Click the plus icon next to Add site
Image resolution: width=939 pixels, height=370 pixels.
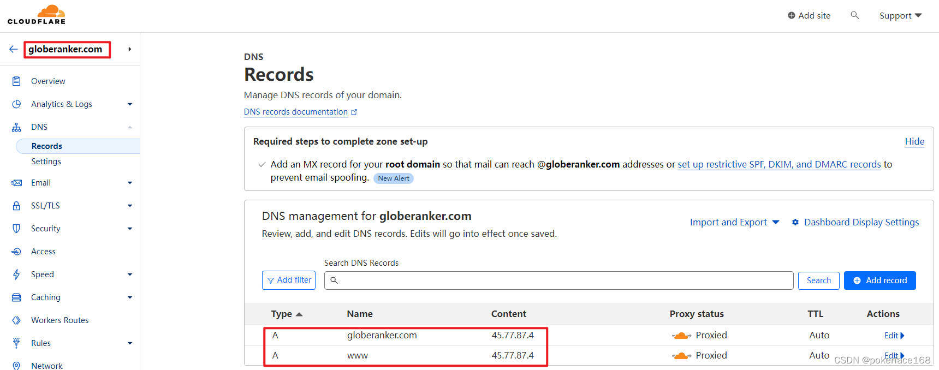[x=791, y=15]
